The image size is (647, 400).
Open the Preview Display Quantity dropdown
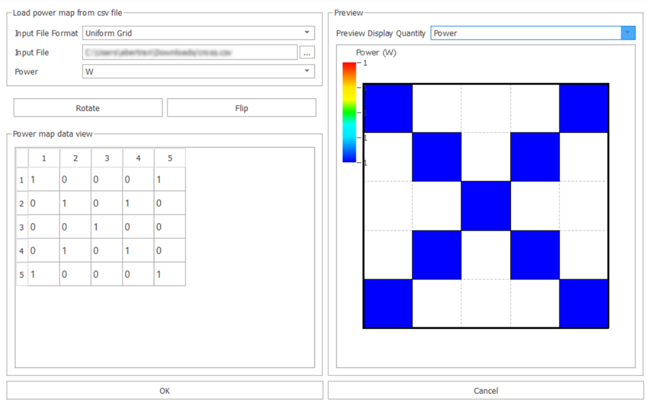(532, 33)
